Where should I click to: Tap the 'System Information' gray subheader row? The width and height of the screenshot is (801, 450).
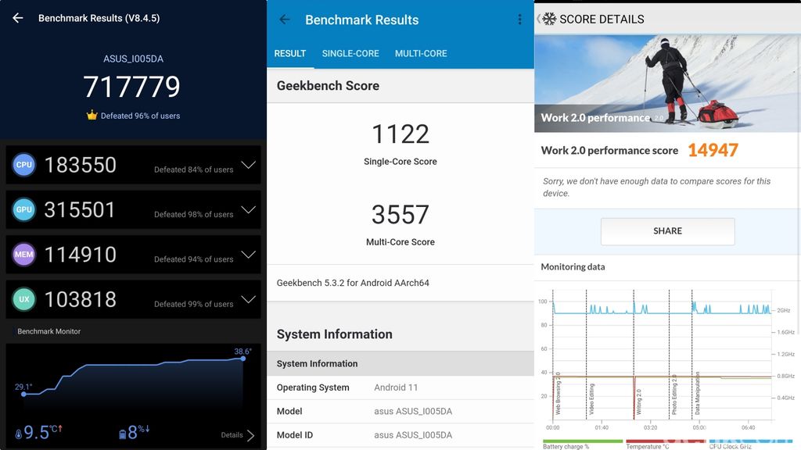click(400, 364)
